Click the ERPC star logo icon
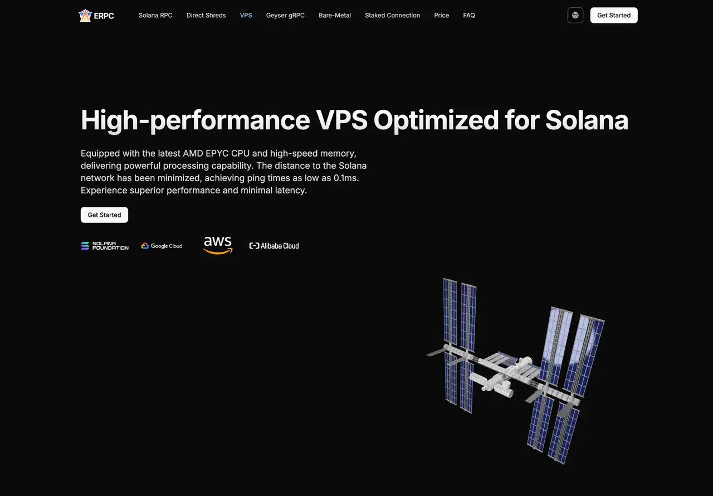Screen dimensions: 713x496 [85, 16]
